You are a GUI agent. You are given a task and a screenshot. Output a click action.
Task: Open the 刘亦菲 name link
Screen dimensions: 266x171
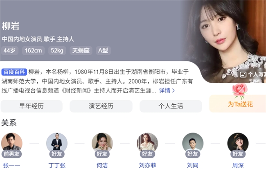click(147, 165)
